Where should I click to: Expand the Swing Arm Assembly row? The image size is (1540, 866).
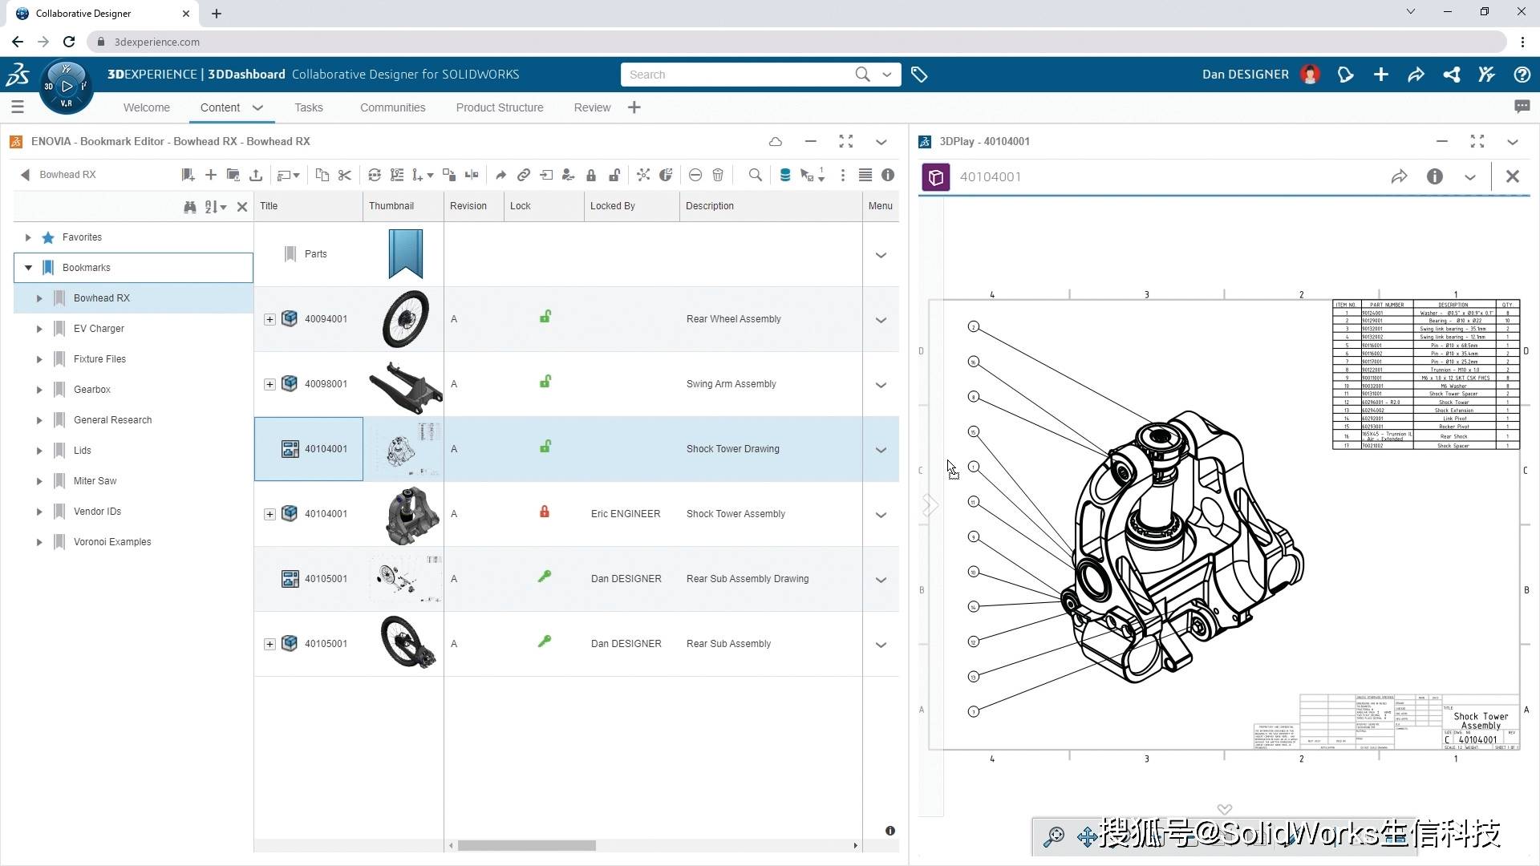pyautogui.click(x=269, y=384)
